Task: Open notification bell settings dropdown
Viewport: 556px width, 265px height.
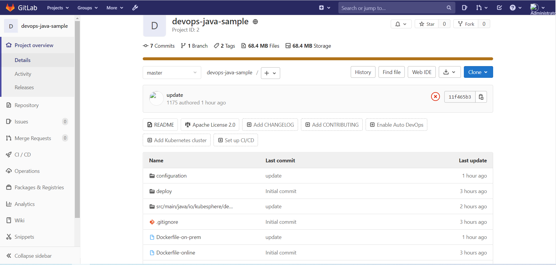Action: click(x=401, y=24)
